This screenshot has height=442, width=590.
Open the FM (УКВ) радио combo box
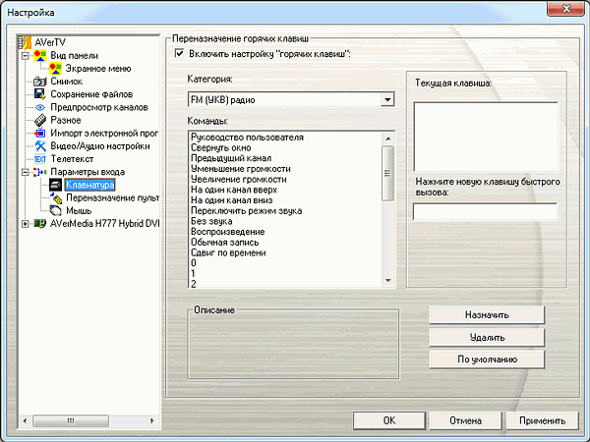[x=291, y=100]
